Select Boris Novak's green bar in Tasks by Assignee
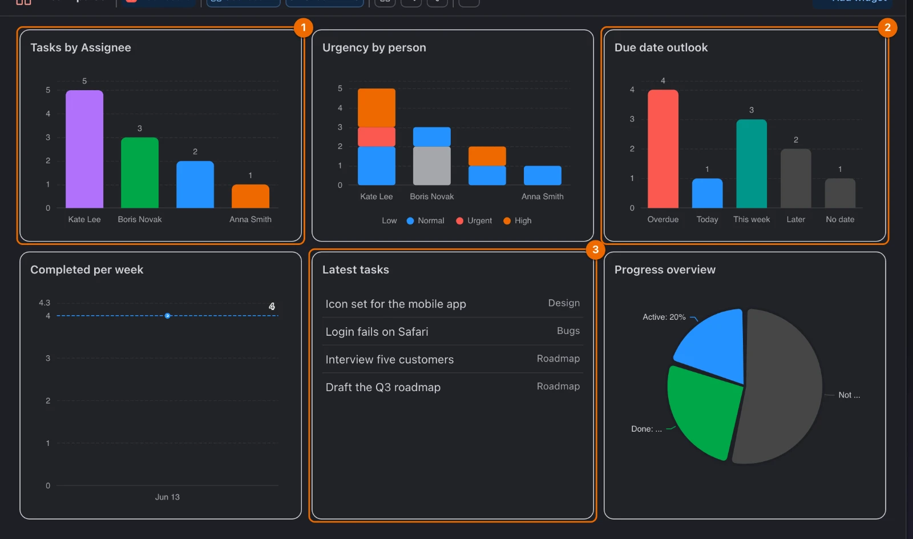This screenshot has height=539, width=913. (140, 172)
